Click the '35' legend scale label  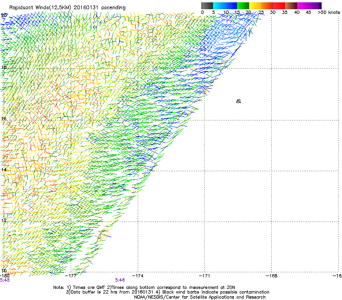click(x=285, y=12)
